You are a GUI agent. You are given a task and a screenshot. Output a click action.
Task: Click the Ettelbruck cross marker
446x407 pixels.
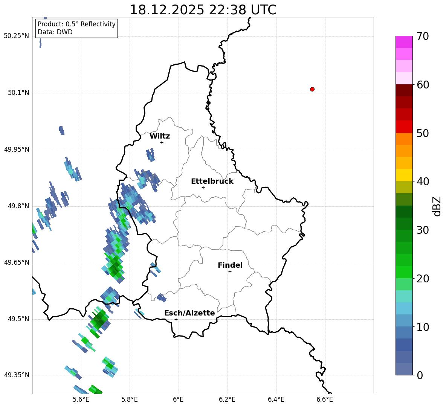203,187
